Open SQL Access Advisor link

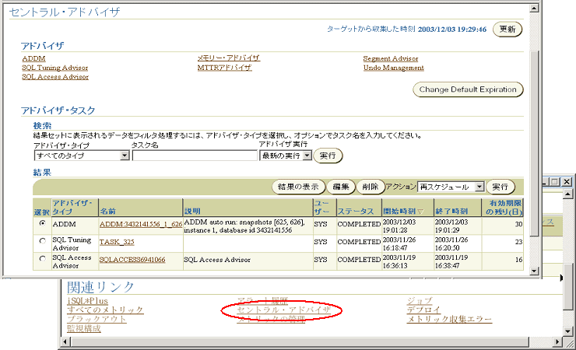point(55,77)
